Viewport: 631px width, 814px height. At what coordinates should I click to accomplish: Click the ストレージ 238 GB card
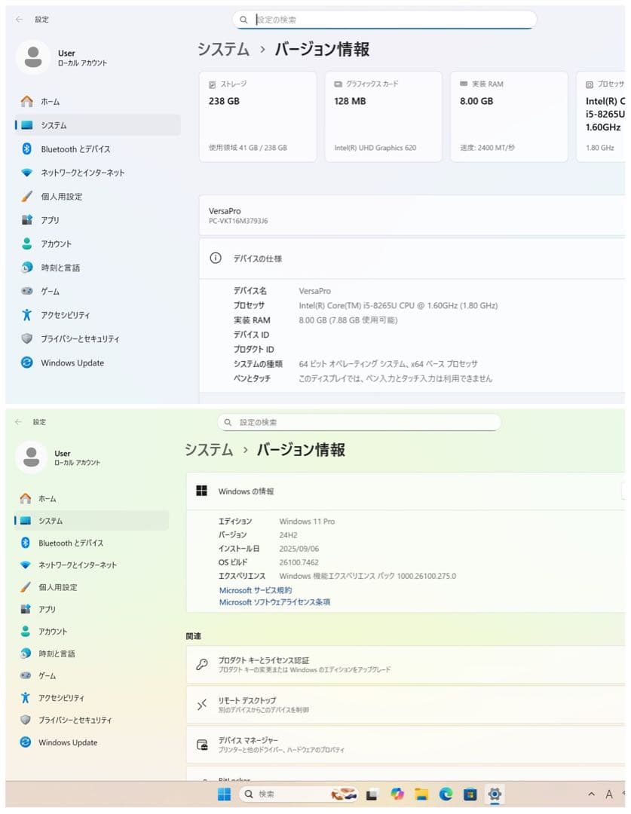click(x=258, y=117)
